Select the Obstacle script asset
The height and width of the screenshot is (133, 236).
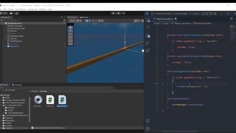tap(50, 101)
